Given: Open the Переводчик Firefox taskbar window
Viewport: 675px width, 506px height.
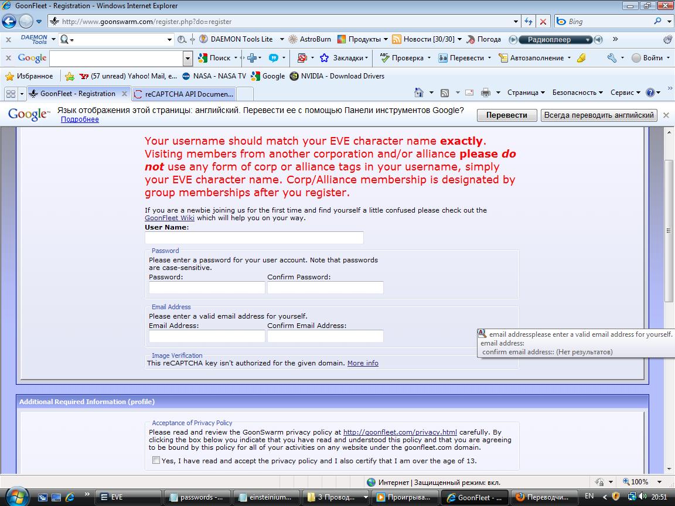Looking at the screenshot, I should pyautogui.click(x=544, y=497).
